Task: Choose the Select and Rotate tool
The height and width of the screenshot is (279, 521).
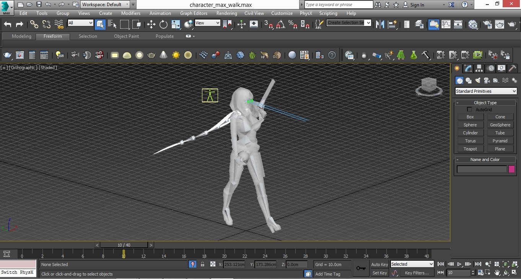Action: pyautogui.click(x=163, y=24)
